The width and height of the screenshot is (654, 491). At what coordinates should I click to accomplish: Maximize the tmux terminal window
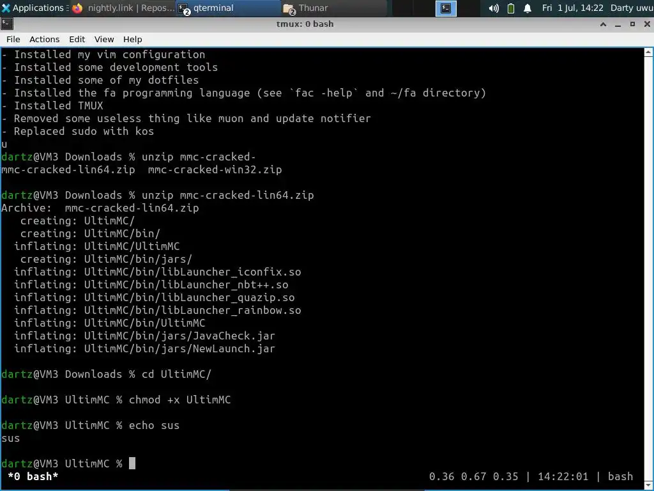632,24
